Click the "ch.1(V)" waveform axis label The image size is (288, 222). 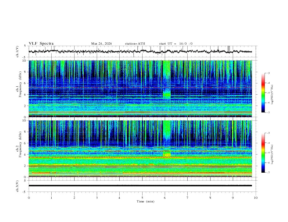pyautogui.click(x=17, y=52)
